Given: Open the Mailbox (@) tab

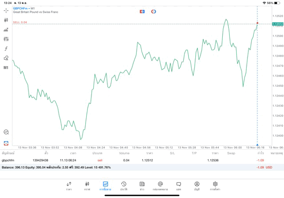Looking at the screenshot, I should click(x=160, y=186).
